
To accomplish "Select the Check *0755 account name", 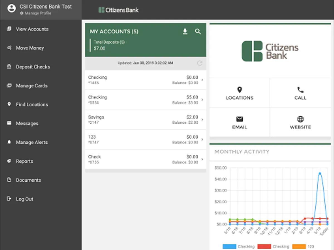I will tap(94, 157).
